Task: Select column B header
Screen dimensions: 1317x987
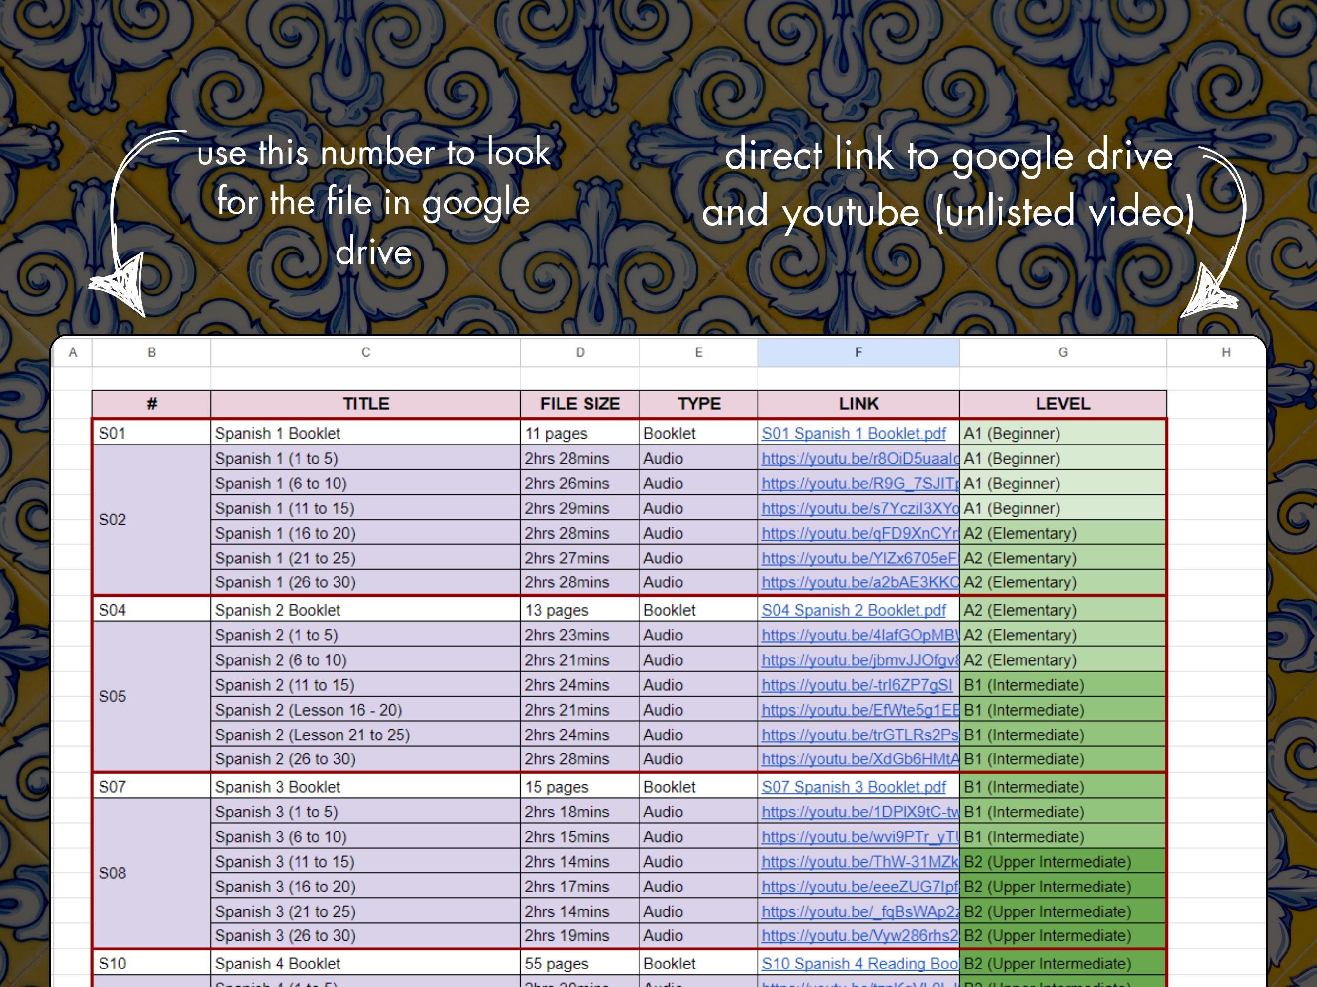Action: coord(150,351)
